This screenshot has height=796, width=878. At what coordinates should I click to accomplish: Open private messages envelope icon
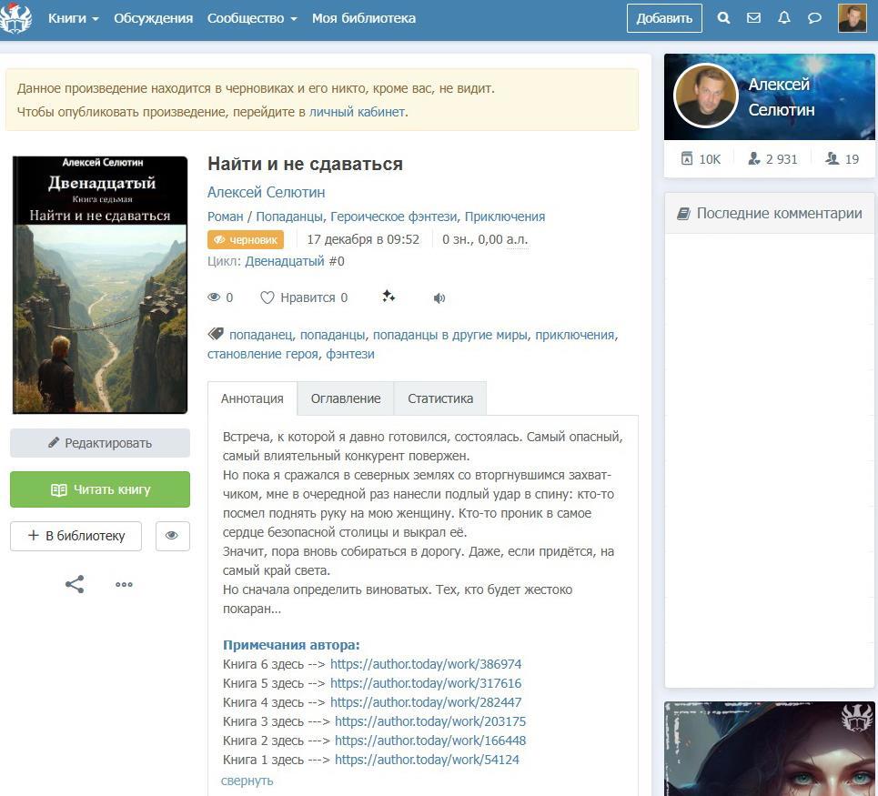coord(753,18)
